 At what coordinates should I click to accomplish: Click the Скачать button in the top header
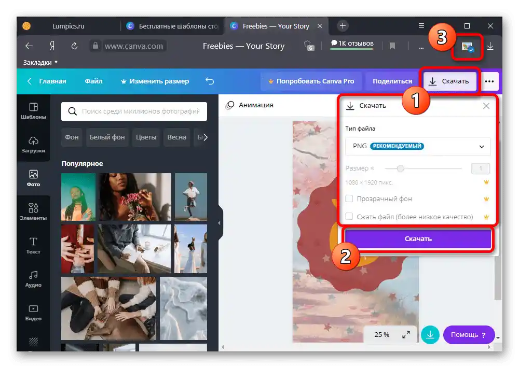pos(449,81)
